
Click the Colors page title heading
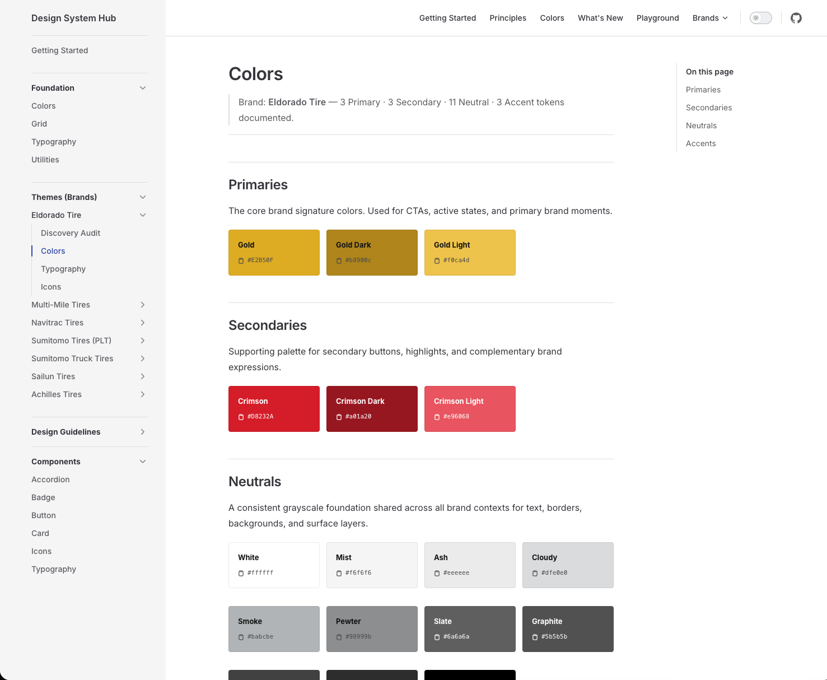[256, 74]
